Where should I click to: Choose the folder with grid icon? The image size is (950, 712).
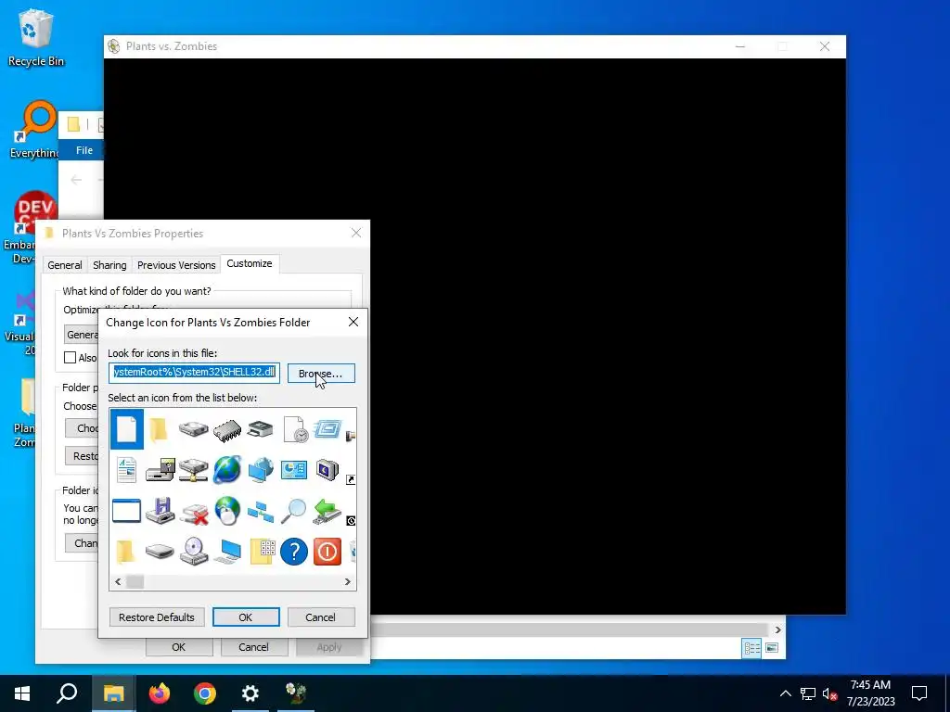click(262, 552)
